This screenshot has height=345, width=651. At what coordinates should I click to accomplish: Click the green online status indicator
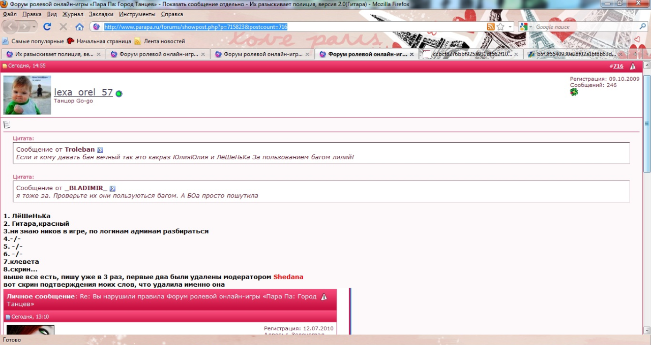[x=119, y=94]
